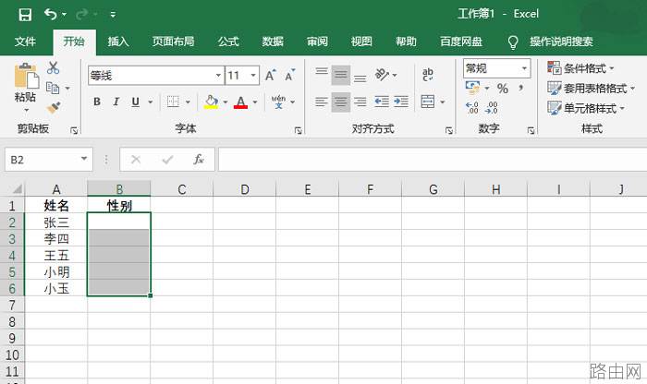Open 单元格样式 cell styles menu
Screen dimensions: 647x384
pos(586,108)
